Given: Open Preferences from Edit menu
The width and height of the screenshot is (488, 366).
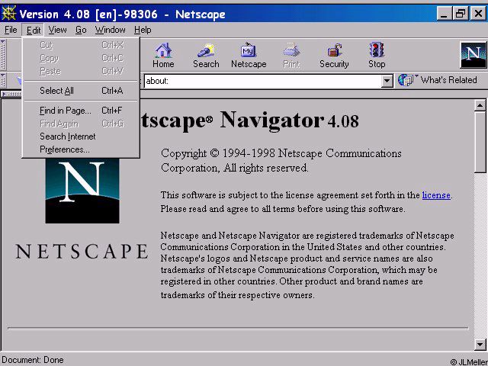Looking at the screenshot, I should 81,149.
